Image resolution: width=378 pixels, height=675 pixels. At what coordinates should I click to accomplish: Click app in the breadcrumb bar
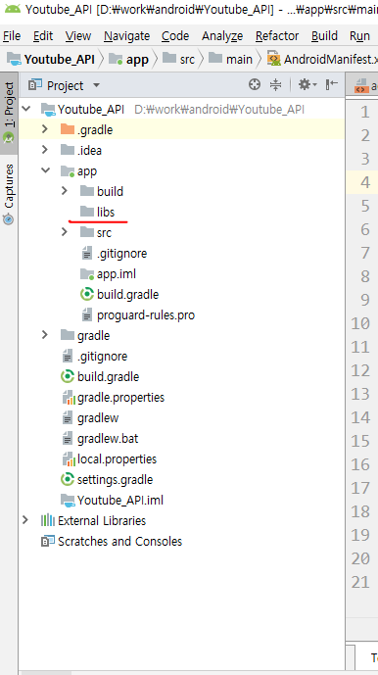tap(137, 59)
